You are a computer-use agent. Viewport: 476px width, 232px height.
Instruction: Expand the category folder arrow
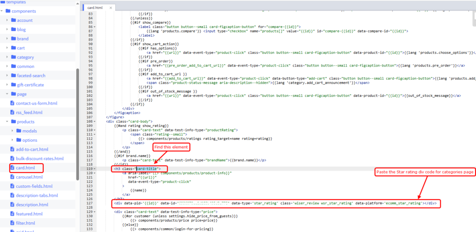[7, 57]
